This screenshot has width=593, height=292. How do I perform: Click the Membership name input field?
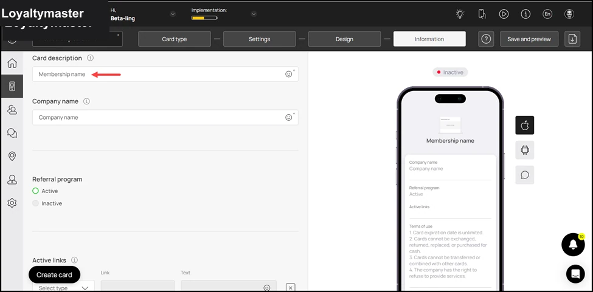click(x=165, y=74)
